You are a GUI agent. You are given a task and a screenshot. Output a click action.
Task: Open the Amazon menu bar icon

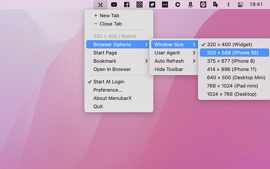click(x=190, y=5)
